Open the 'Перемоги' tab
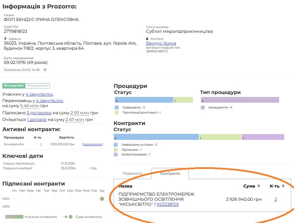The width and height of the screenshot is (294, 223). (132, 173)
